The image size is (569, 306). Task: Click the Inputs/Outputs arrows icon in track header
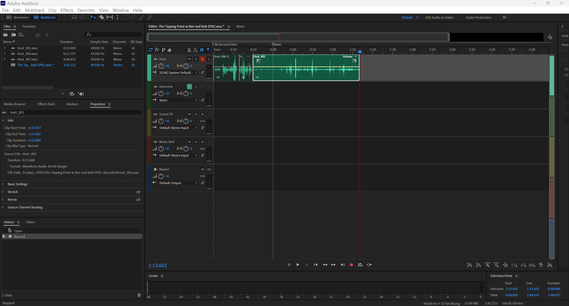click(x=151, y=50)
